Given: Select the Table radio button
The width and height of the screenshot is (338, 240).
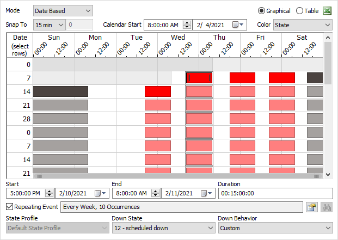Looking at the screenshot, I should tap(299, 11).
